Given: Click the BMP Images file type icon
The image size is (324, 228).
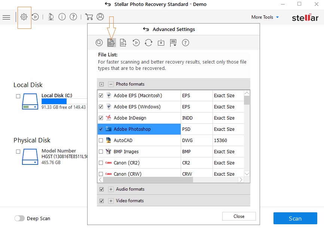Looking at the screenshot, I should [x=108, y=152].
